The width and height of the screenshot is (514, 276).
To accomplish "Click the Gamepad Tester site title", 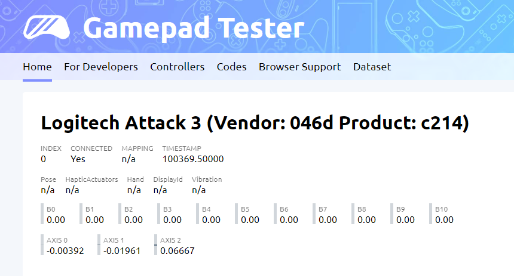I will pyautogui.click(x=193, y=28).
